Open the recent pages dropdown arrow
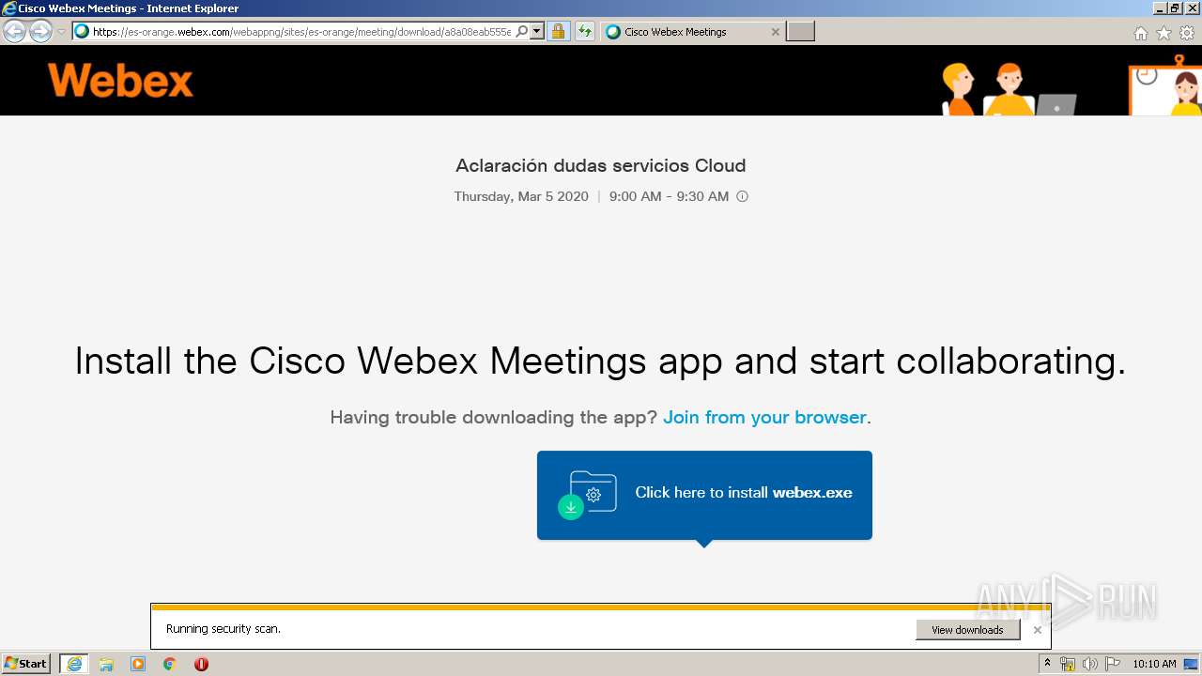 click(x=61, y=31)
